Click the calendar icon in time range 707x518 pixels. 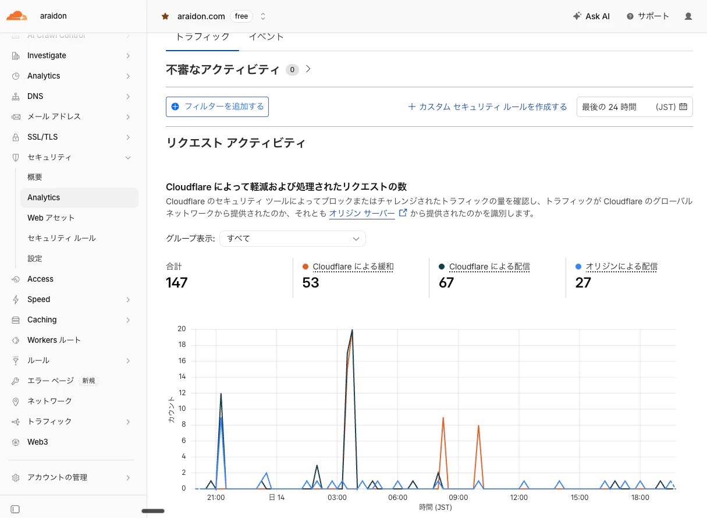point(683,107)
